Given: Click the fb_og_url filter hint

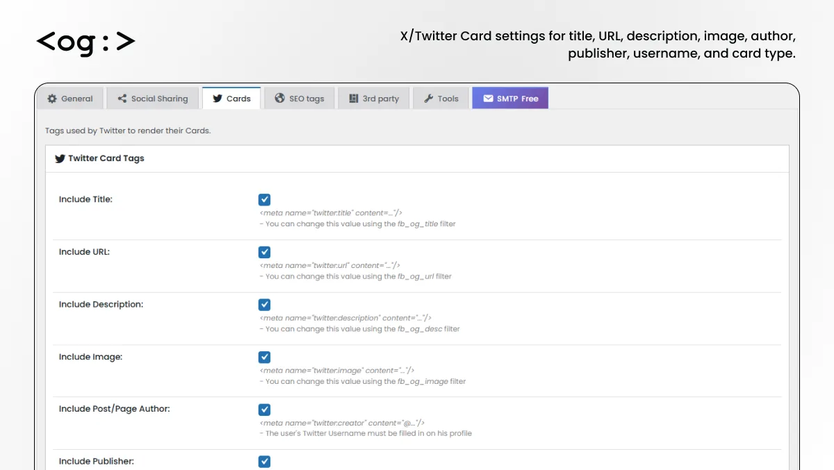Looking at the screenshot, I should (x=356, y=276).
